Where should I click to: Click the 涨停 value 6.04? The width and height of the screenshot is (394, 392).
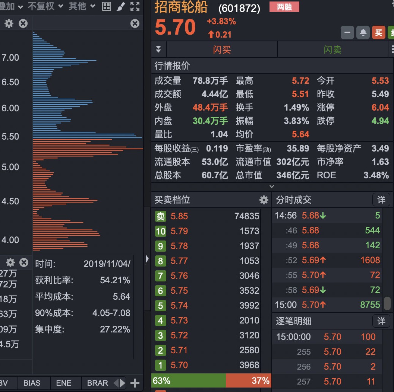coord(380,108)
